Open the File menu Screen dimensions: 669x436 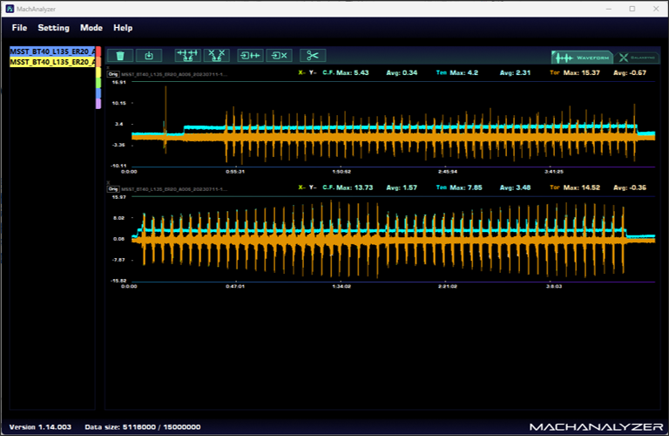[x=19, y=28]
